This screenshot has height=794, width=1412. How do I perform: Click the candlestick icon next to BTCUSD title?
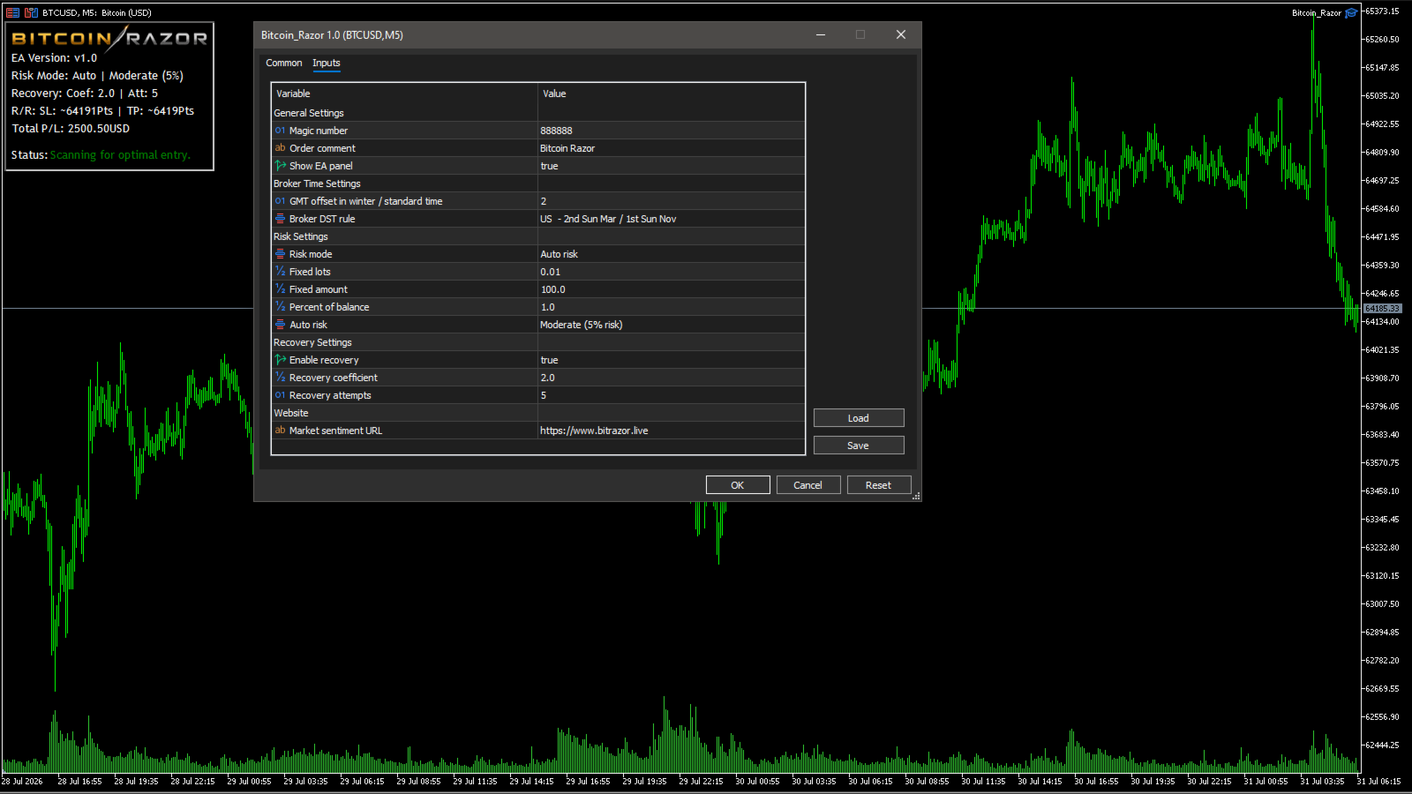tap(31, 12)
